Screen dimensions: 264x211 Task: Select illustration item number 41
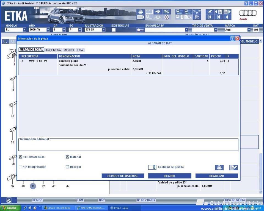(x=33, y=186)
